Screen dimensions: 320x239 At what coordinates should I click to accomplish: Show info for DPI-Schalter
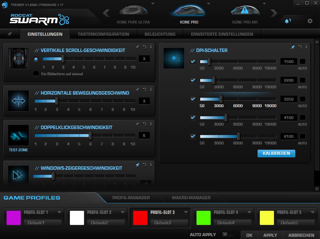pos(306,47)
